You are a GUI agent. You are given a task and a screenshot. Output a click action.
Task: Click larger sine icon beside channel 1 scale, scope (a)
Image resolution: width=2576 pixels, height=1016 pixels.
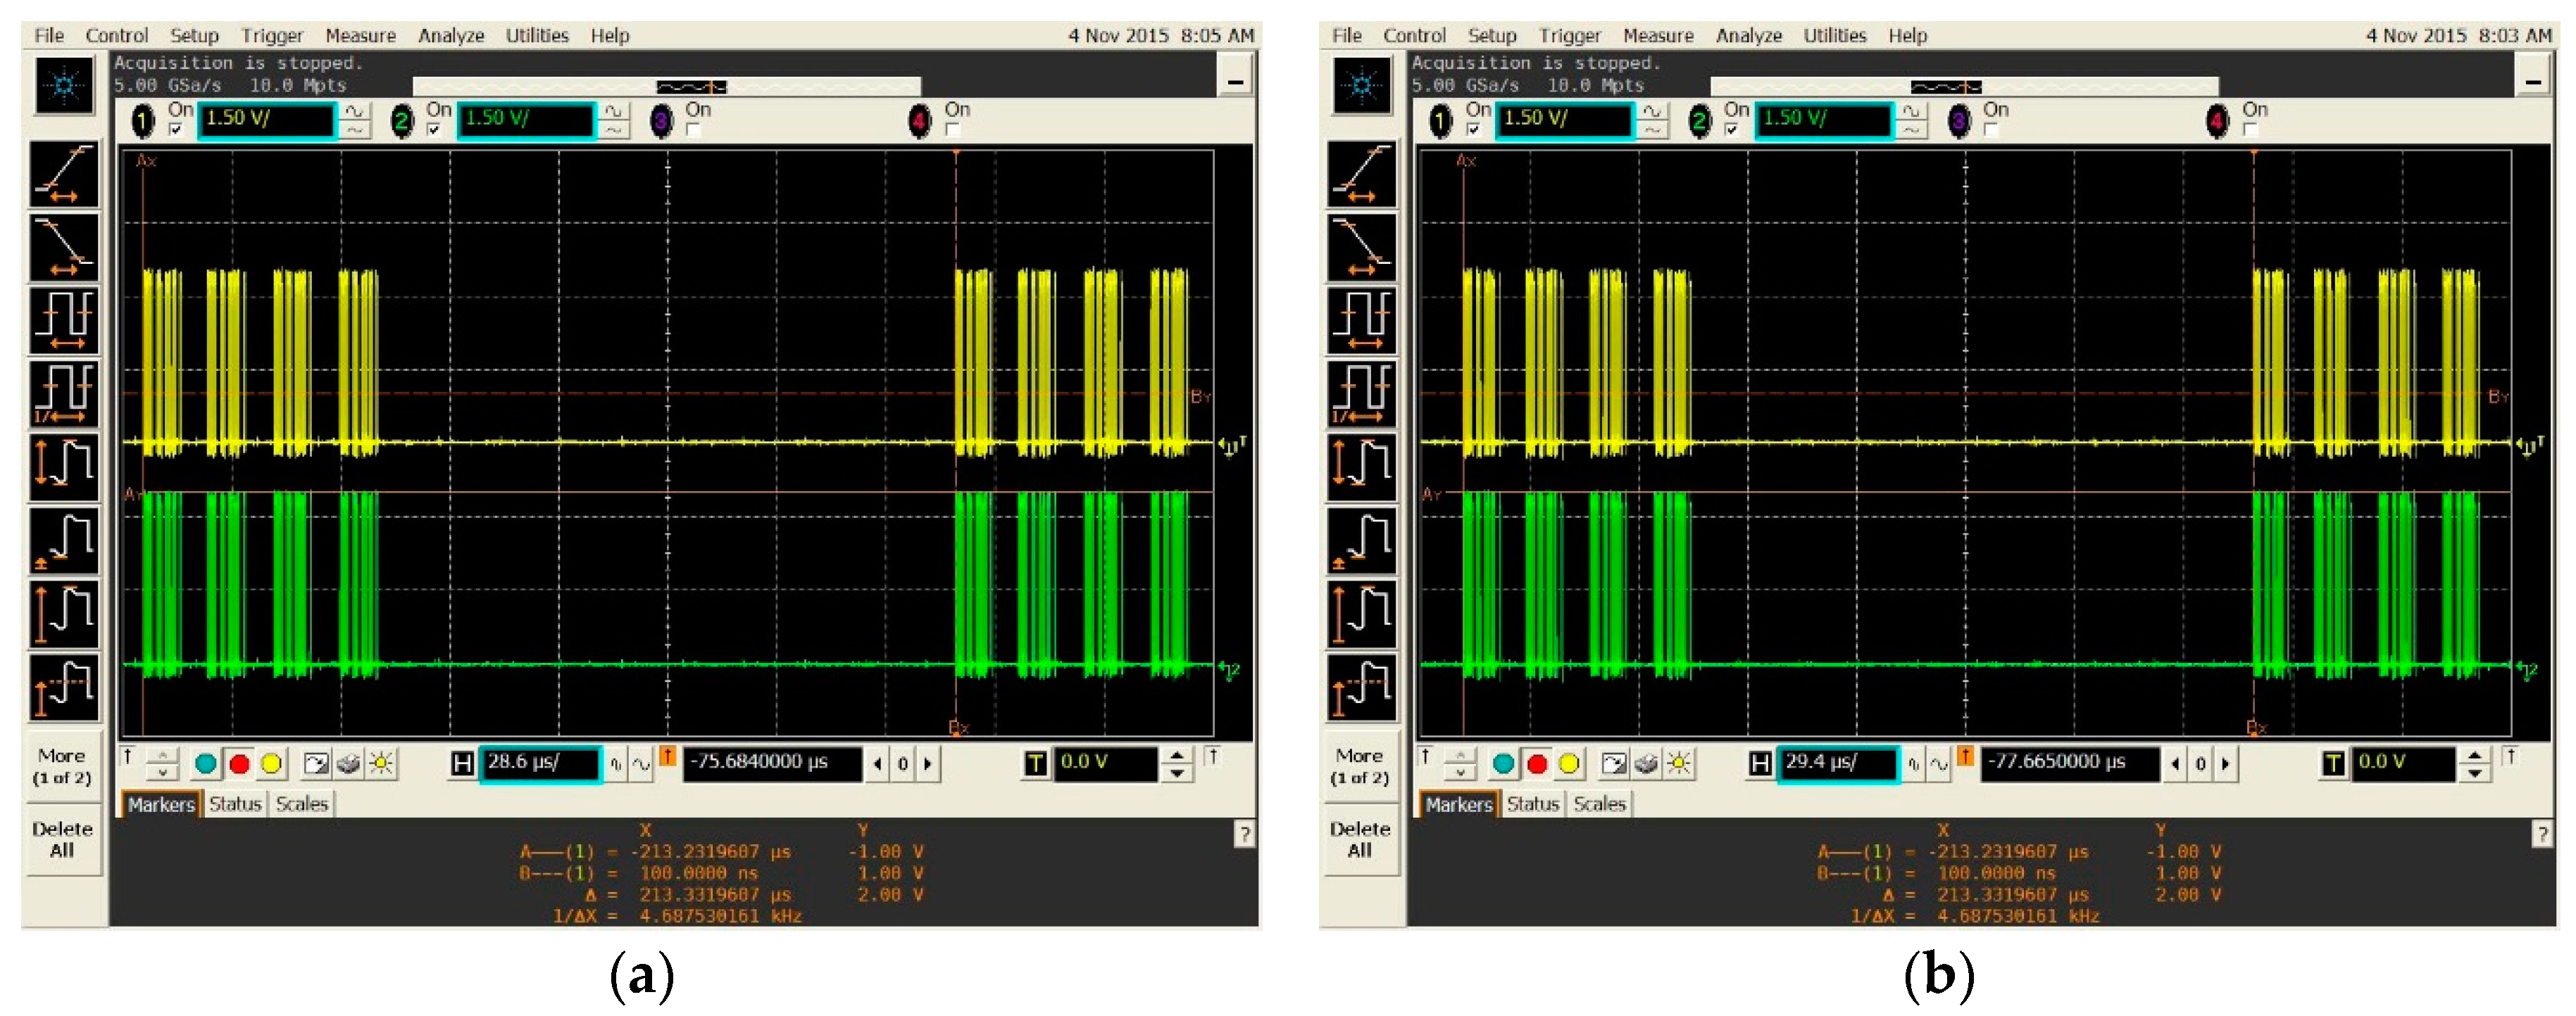point(354,112)
